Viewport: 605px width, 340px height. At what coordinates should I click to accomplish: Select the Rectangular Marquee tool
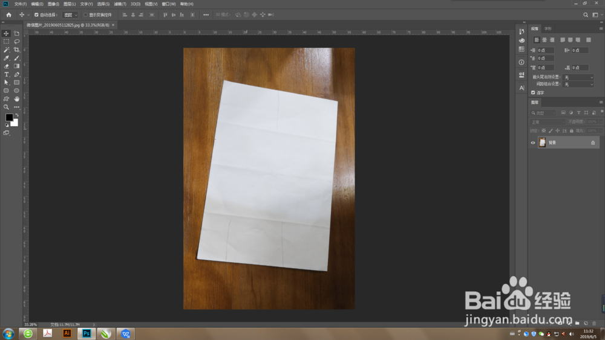6,42
